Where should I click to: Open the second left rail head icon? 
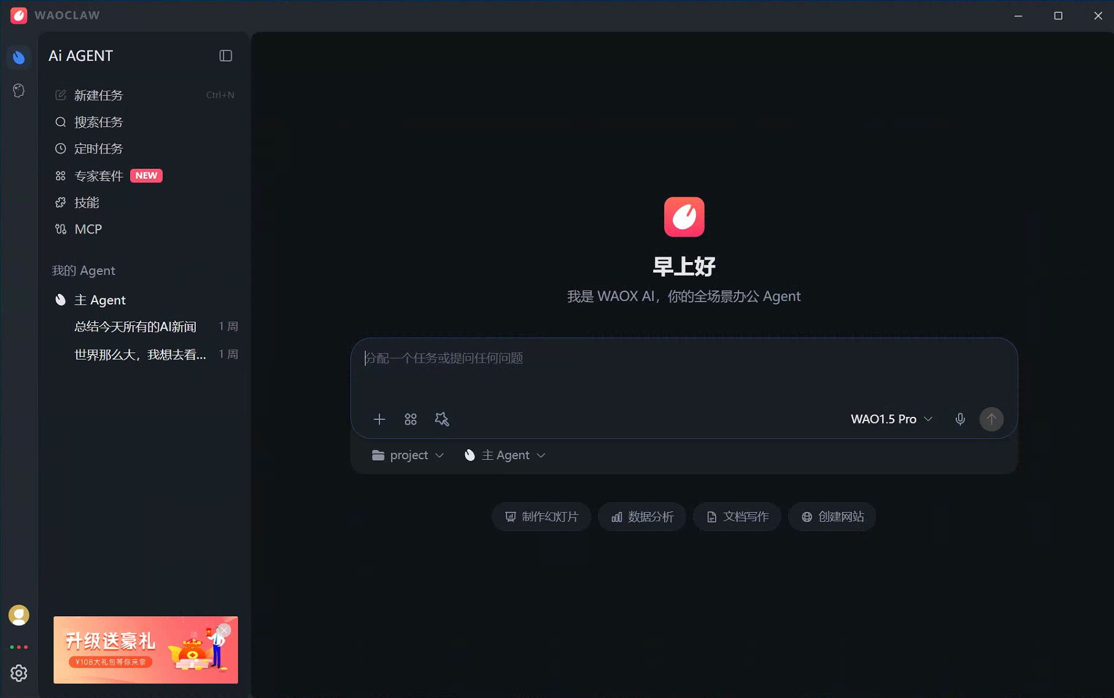pyautogui.click(x=19, y=91)
